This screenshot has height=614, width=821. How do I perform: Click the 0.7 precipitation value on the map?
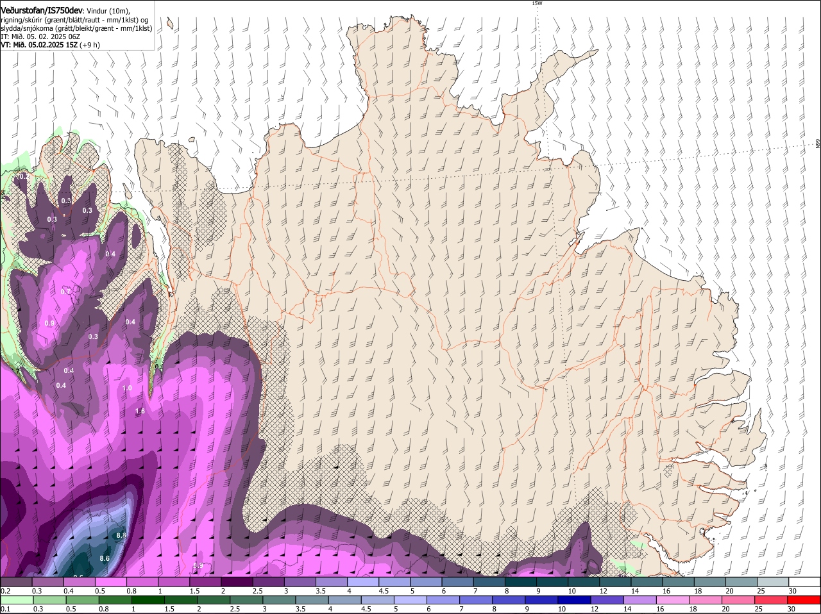(x=65, y=291)
